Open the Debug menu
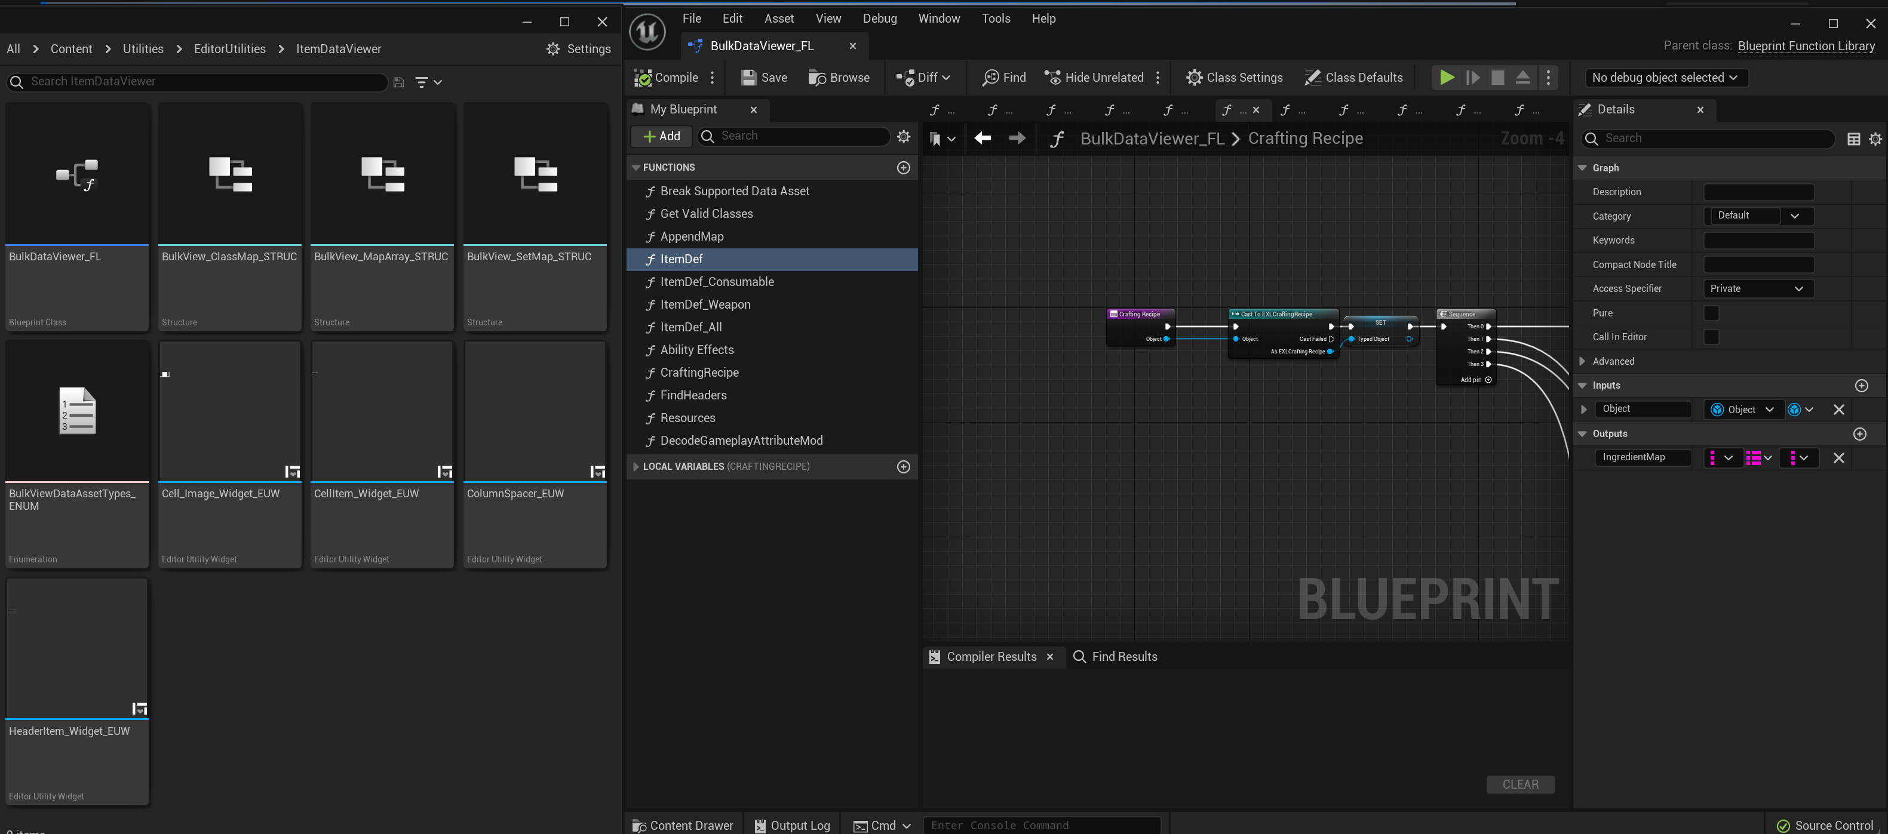Screen dimensions: 1888x834 click(x=880, y=19)
